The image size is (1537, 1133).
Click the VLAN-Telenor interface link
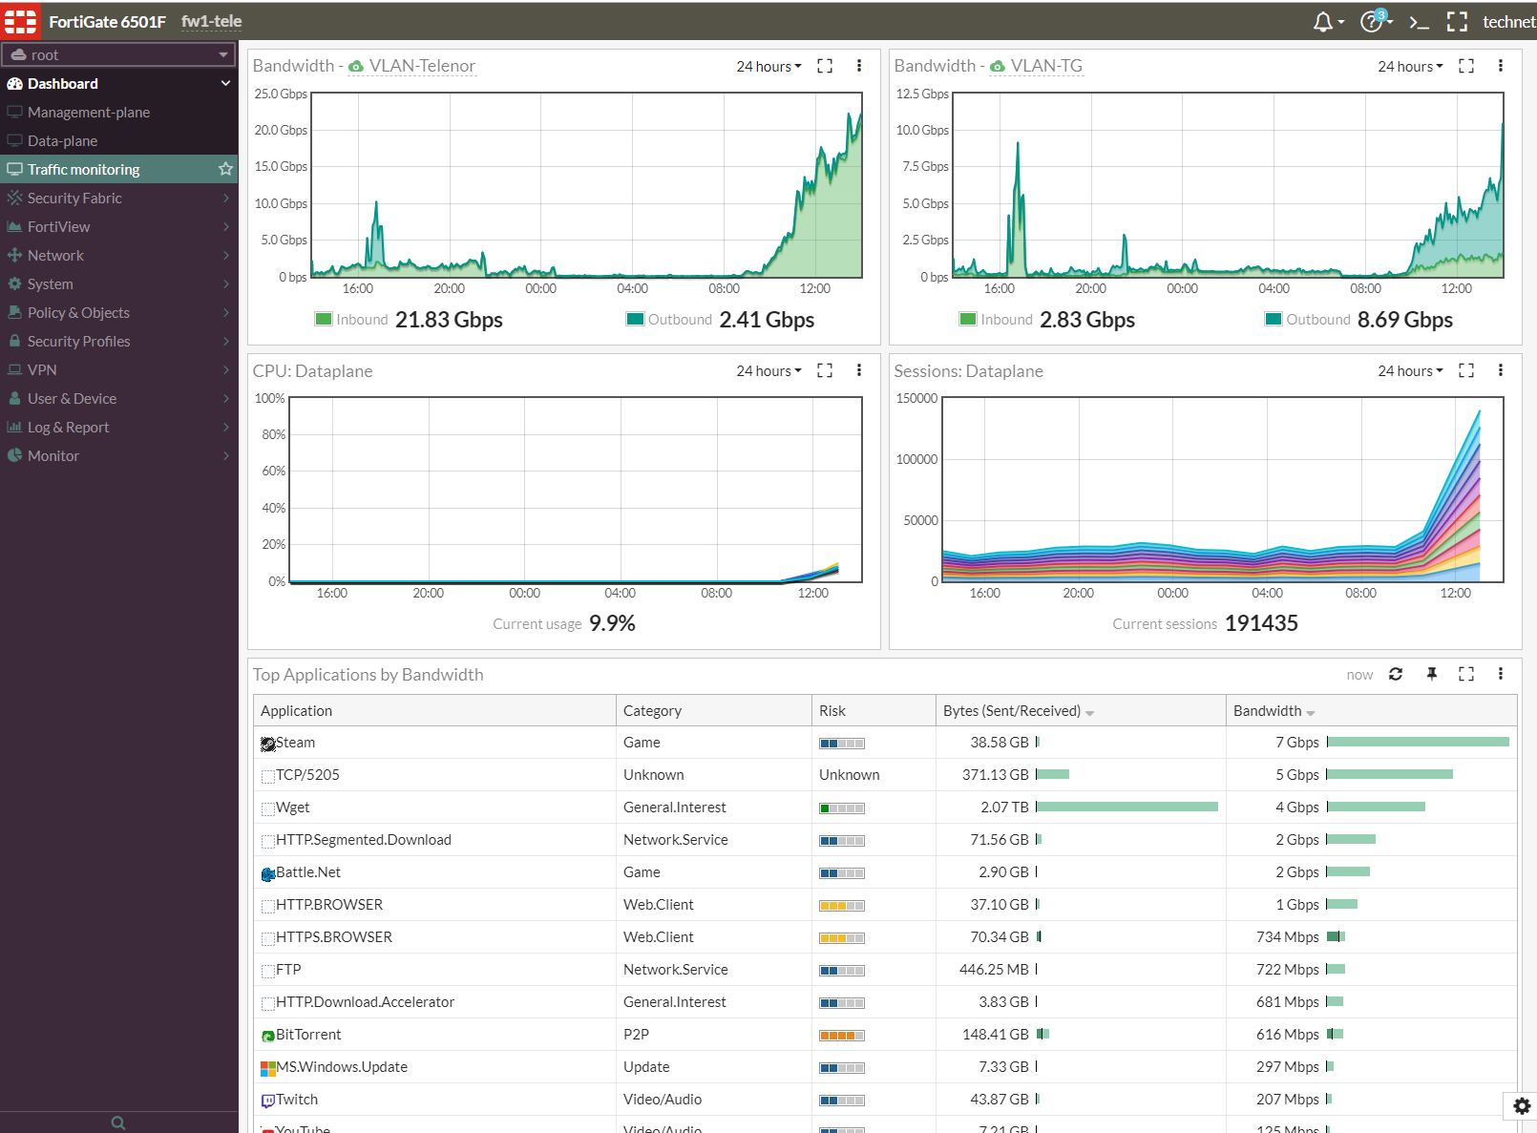click(x=421, y=66)
